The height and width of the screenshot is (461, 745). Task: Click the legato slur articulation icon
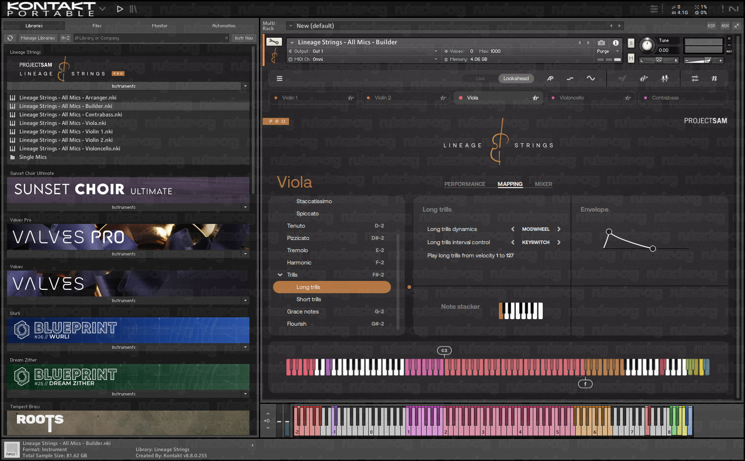[550, 79]
